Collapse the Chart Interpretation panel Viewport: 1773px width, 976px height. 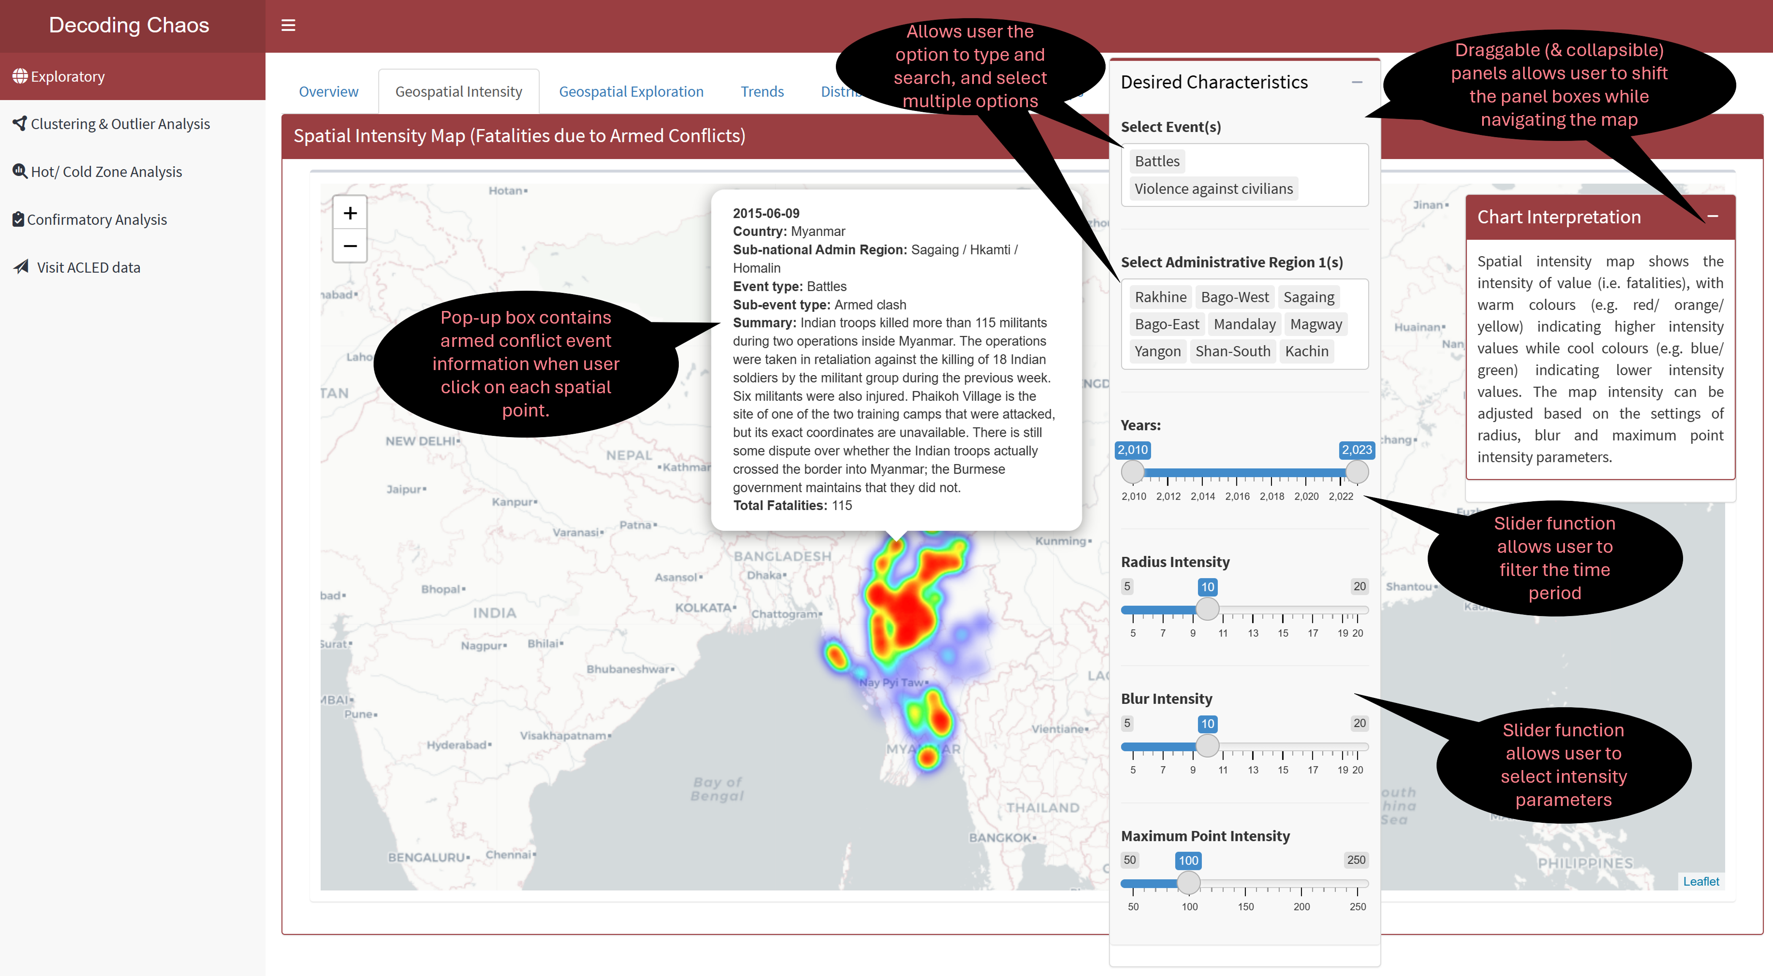[x=1713, y=216]
